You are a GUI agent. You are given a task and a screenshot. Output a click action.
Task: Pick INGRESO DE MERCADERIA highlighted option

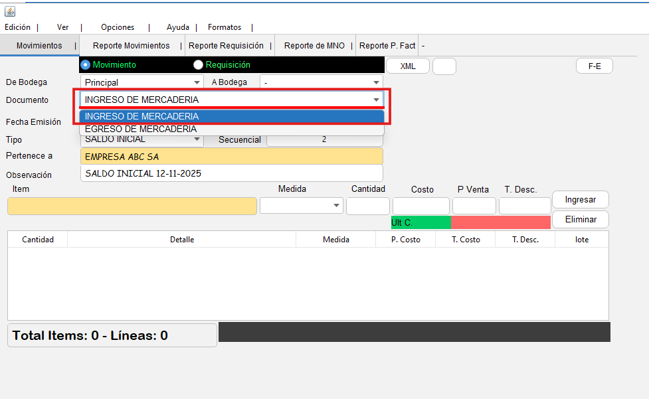tap(231, 116)
